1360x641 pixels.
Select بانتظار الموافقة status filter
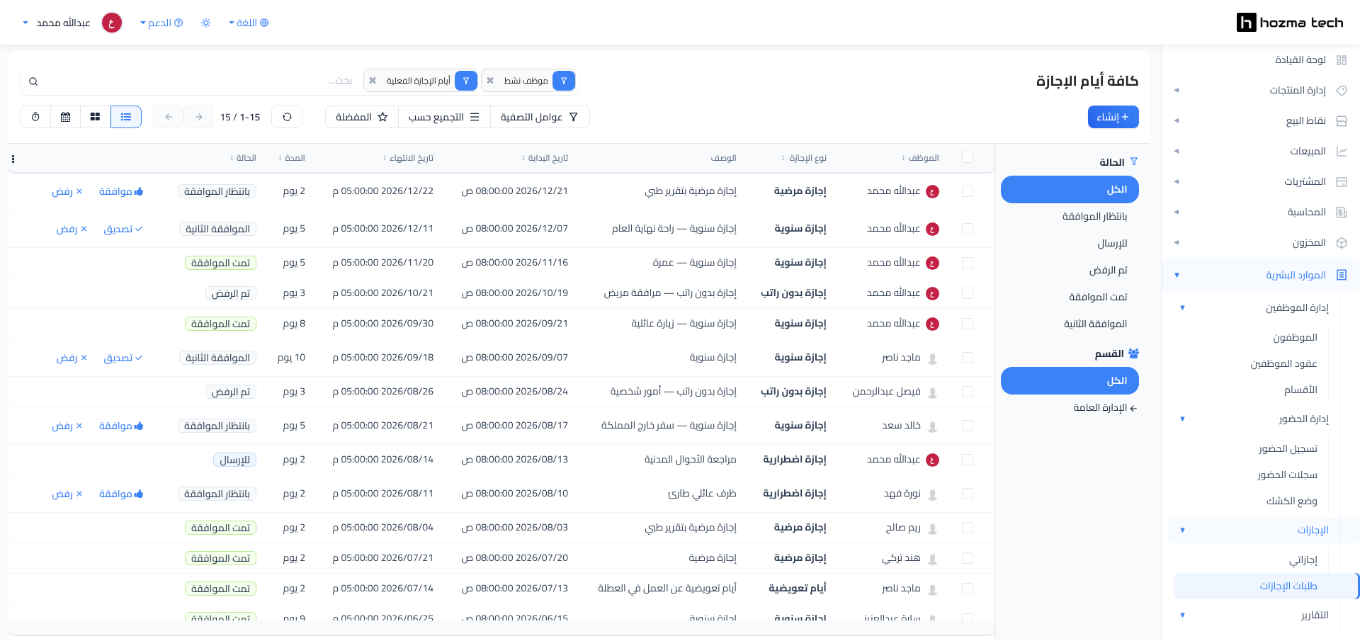click(1070, 216)
